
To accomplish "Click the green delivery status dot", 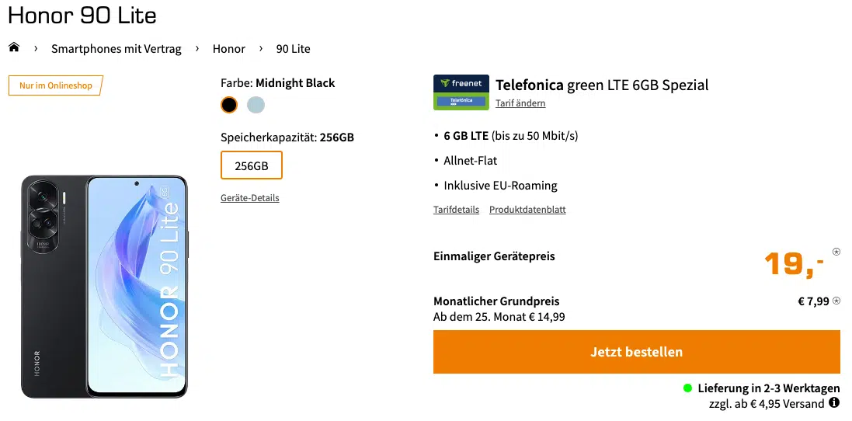I will (687, 388).
